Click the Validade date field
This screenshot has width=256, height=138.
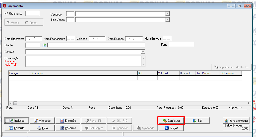pyautogui.click(x=97, y=39)
